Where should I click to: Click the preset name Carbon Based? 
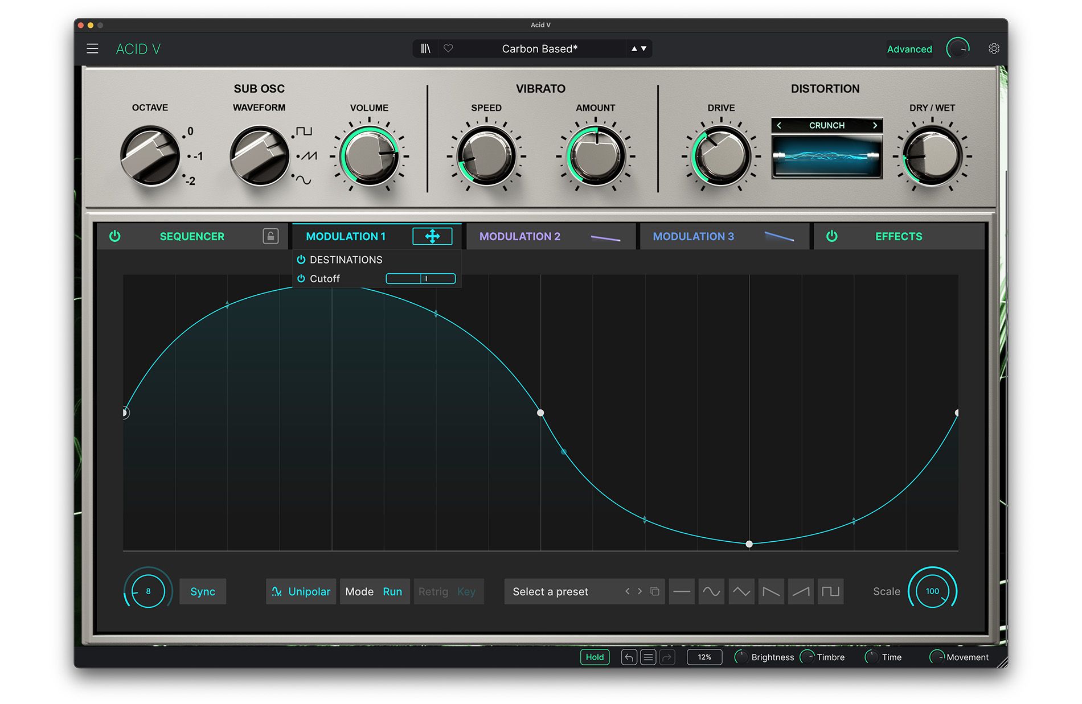pos(539,49)
